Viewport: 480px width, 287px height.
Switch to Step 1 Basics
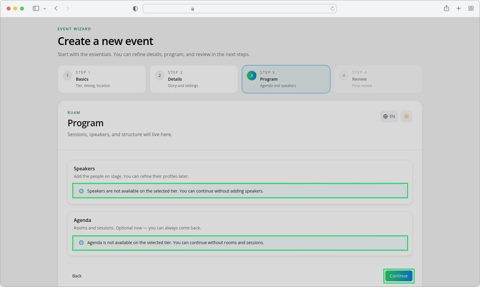[x=102, y=79]
